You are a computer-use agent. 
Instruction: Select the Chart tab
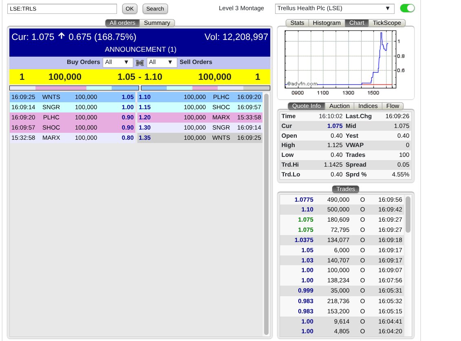click(357, 23)
